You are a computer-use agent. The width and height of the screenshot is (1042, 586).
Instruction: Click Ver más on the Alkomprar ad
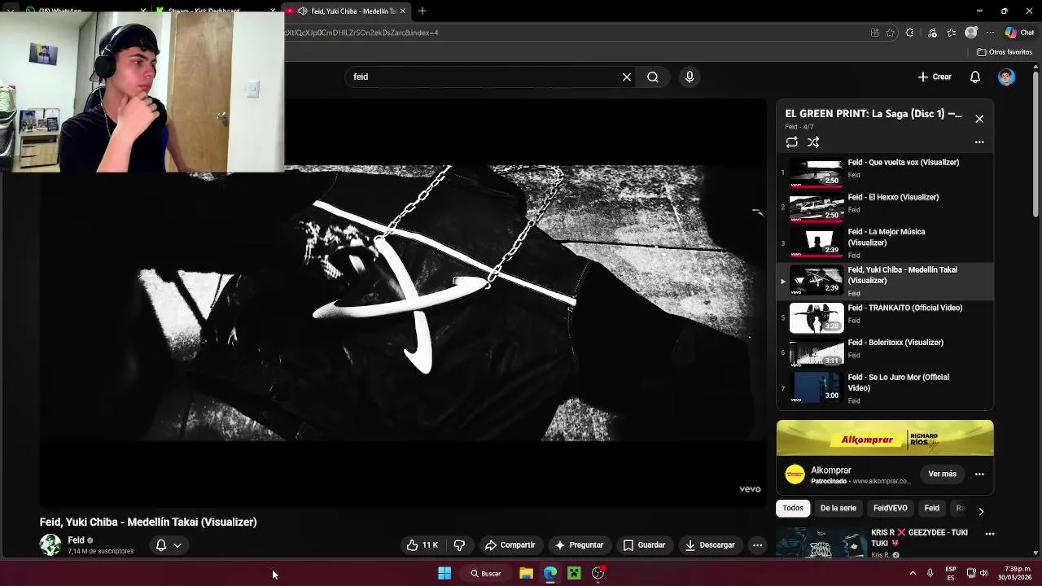pyautogui.click(x=942, y=474)
